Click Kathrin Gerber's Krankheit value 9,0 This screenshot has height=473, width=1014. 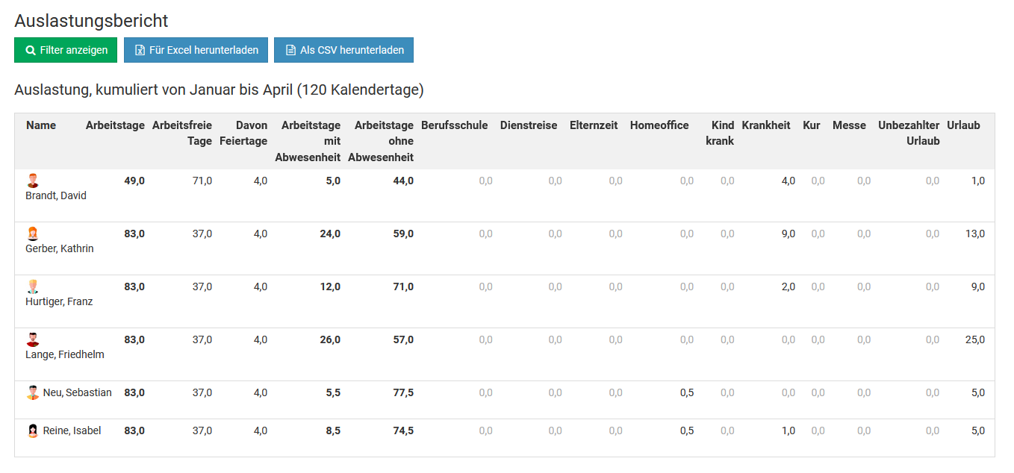pos(788,234)
